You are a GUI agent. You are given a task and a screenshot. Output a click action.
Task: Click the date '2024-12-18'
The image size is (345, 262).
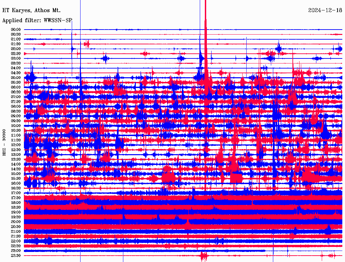(x=325, y=10)
